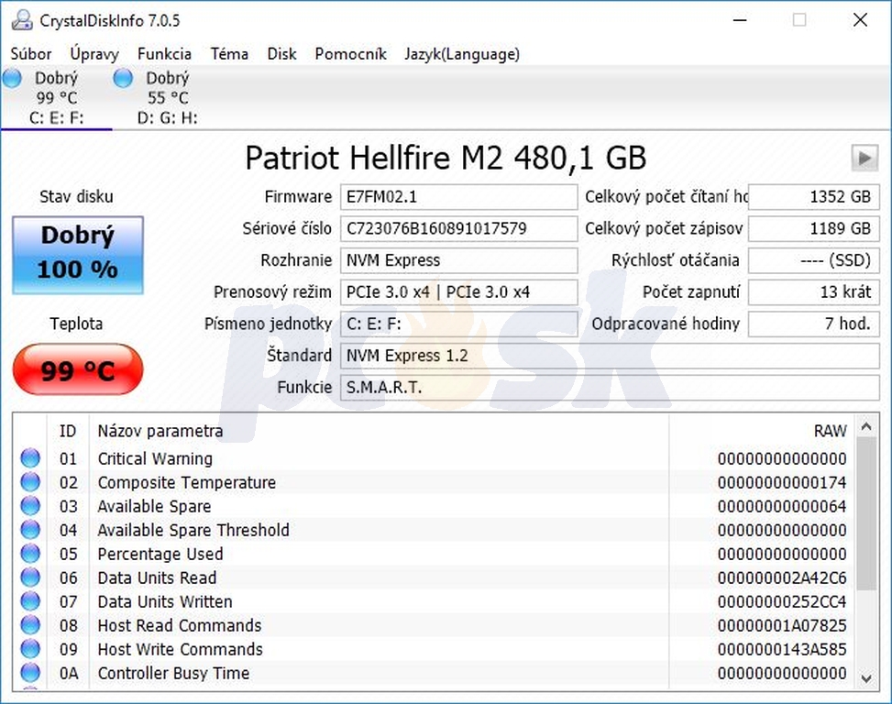The image size is (892, 704).
Task: Click the Dobrý 100 % health status button
Action: (x=78, y=255)
